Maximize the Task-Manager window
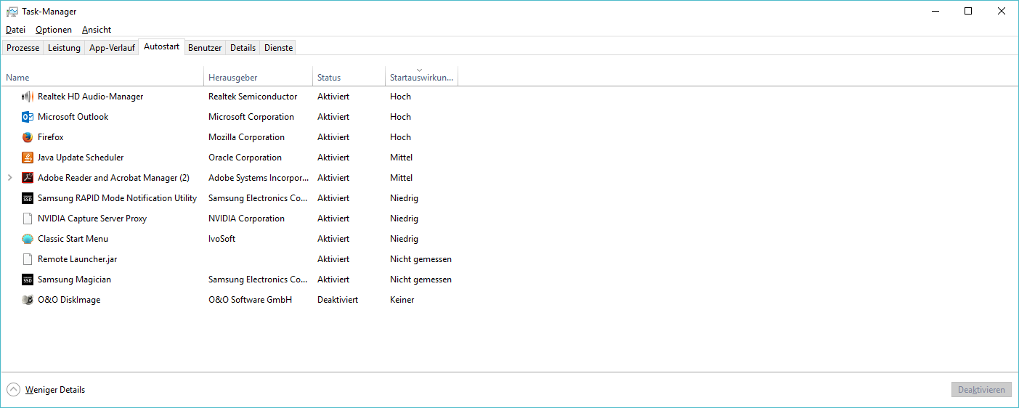The height and width of the screenshot is (408, 1019). click(x=968, y=11)
